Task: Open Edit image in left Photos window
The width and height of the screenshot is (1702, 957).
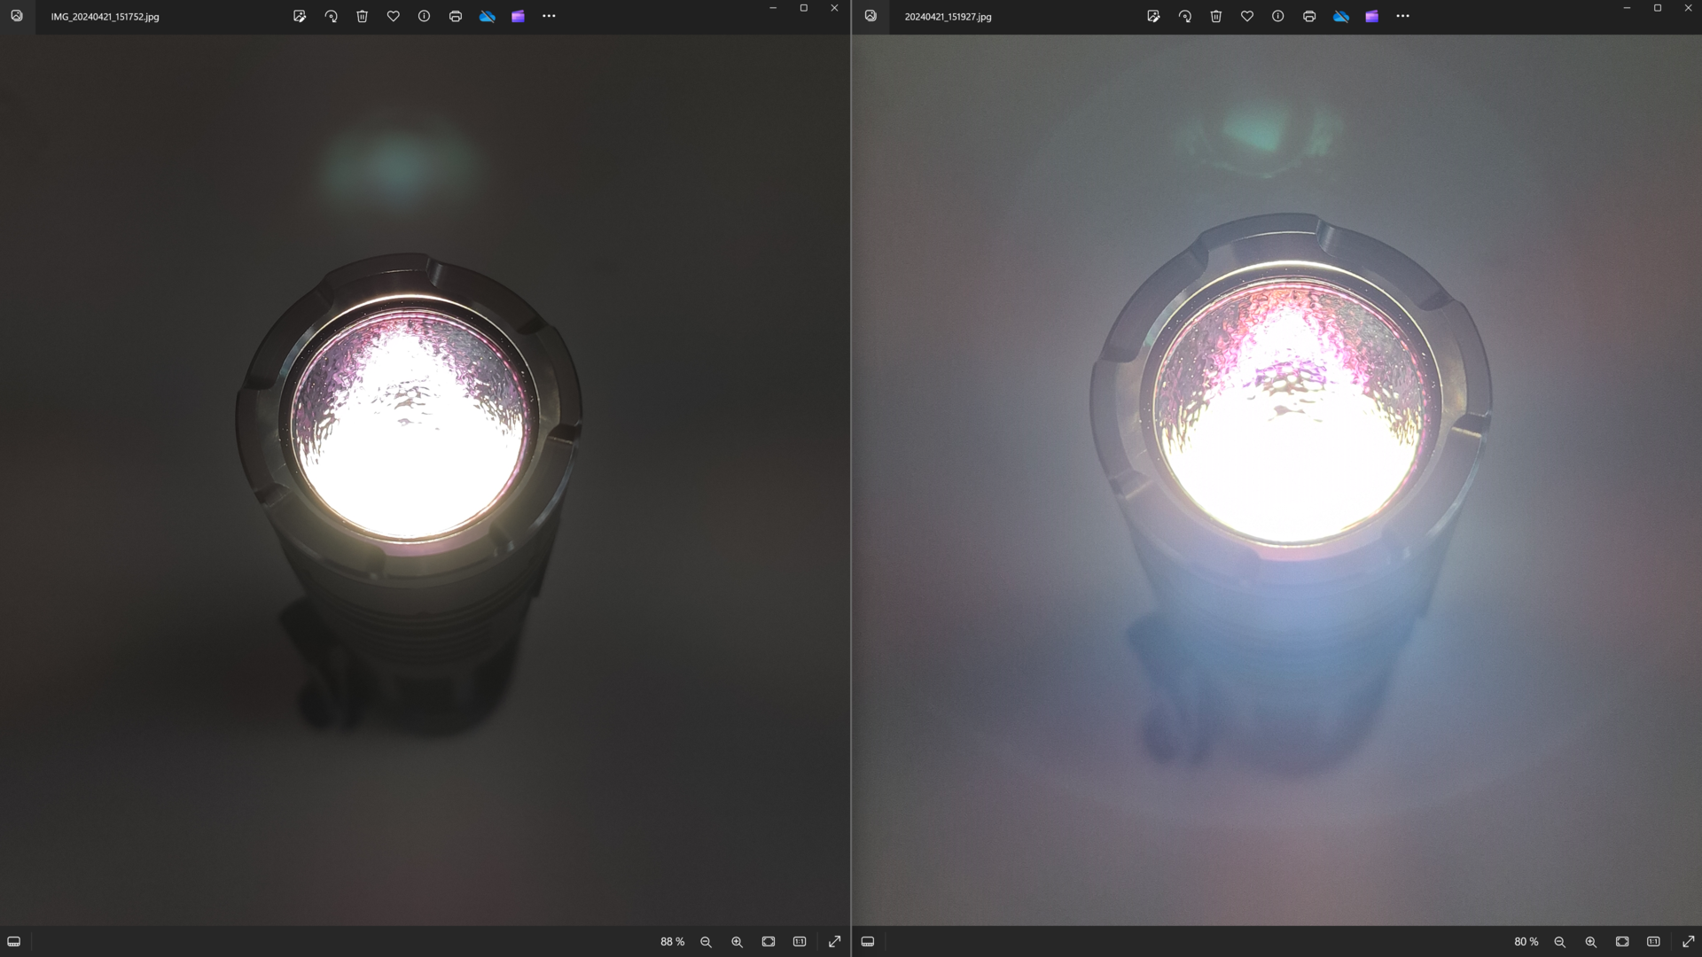Action: [x=300, y=16]
